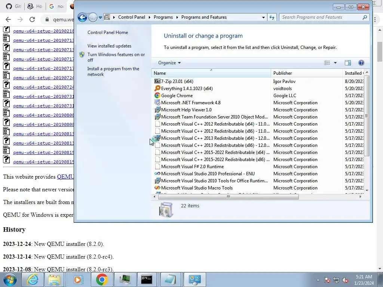383x287 pixels.
Task: Select Visual Studio 2010 Tools for Office icon
Action: coord(157,180)
